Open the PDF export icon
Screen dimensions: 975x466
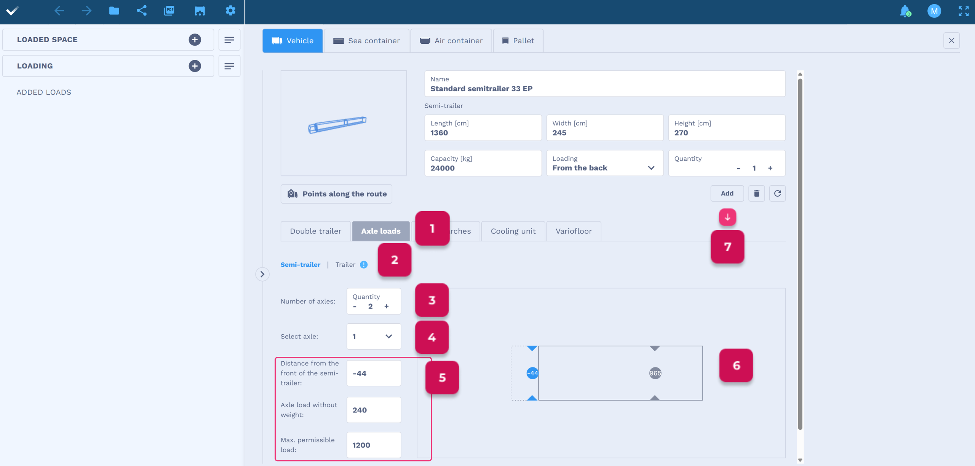click(169, 11)
